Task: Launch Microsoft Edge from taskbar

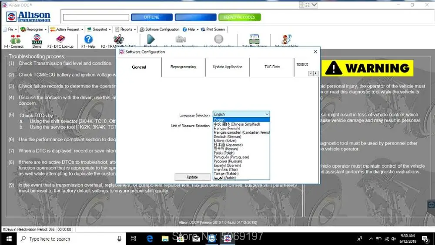Action: coord(150,238)
